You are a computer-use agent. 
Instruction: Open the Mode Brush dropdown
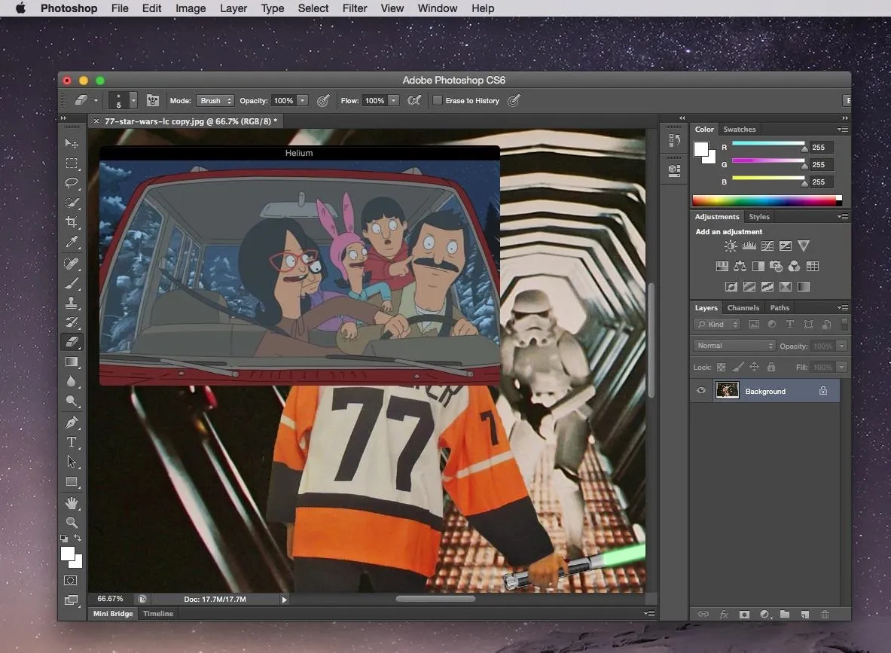pos(215,101)
